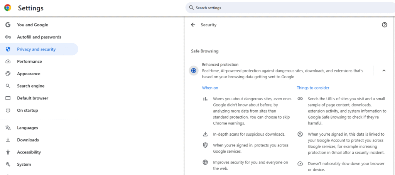This screenshot has height=175, width=395.
Task: Collapse the Enhanced protection details chevron
Action: click(384, 71)
